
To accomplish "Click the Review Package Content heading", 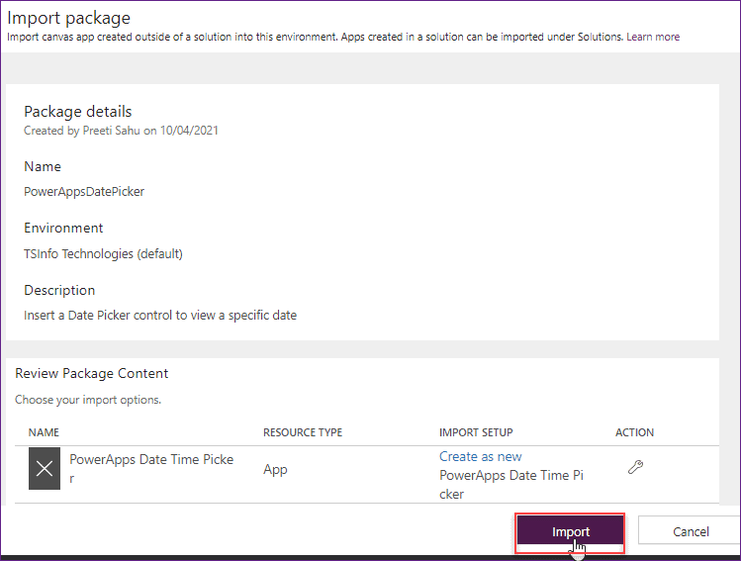I will (x=92, y=373).
